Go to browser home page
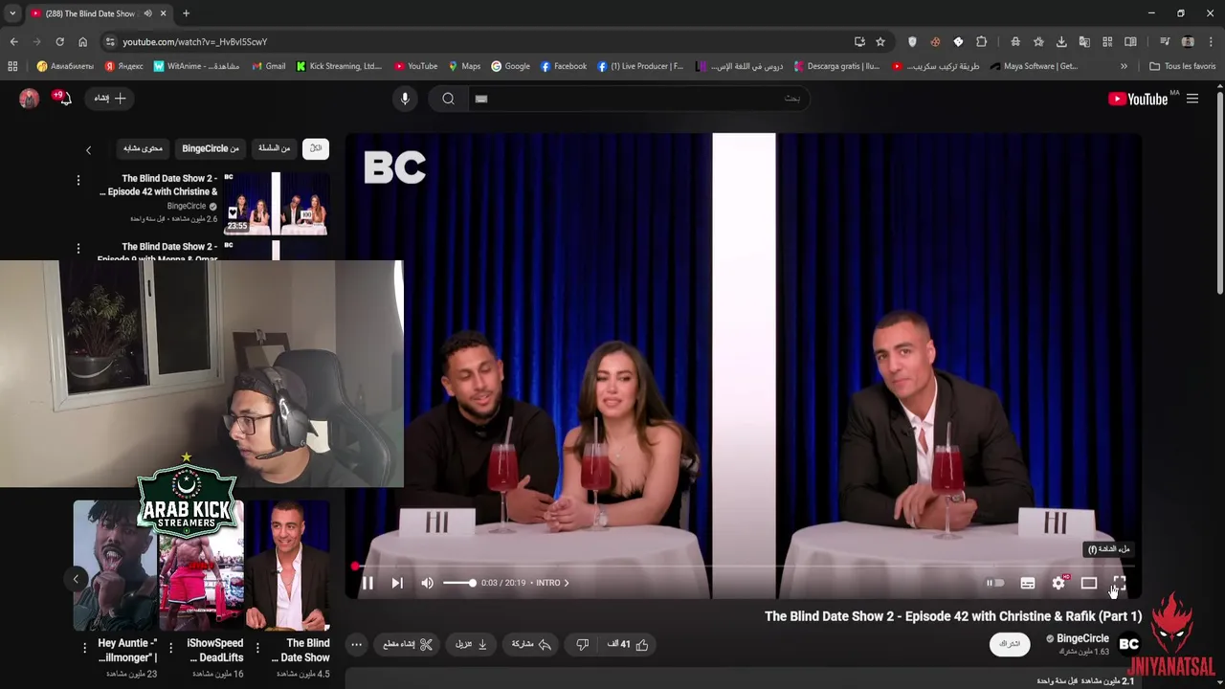Viewport: 1225px width, 689px height. (x=83, y=41)
